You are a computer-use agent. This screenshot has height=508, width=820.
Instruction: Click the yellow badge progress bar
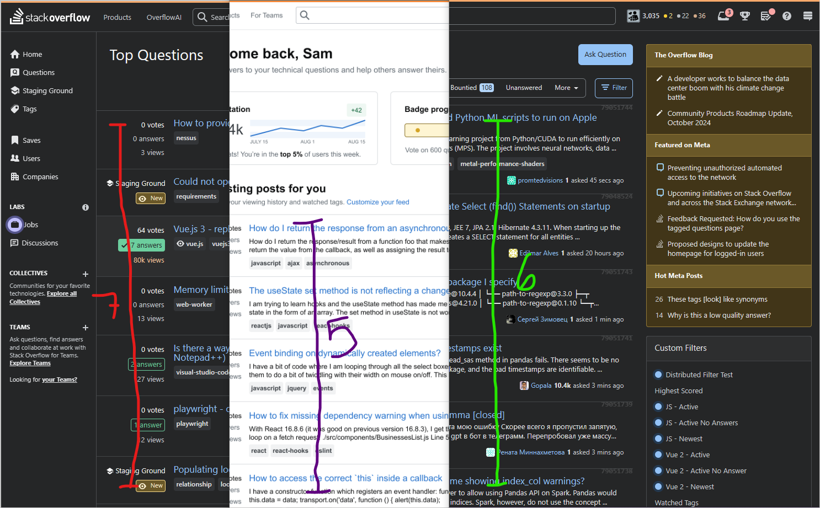[427, 130]
